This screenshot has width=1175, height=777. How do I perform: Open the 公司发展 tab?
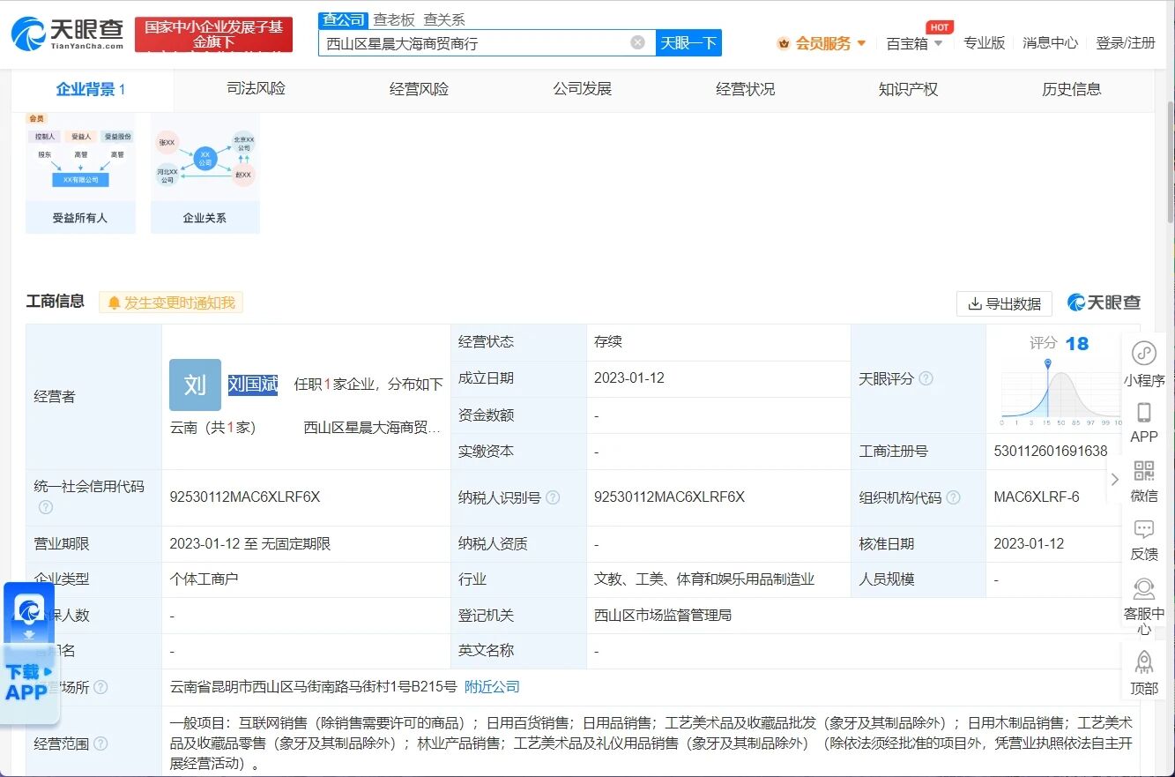(x=582, y=89)
